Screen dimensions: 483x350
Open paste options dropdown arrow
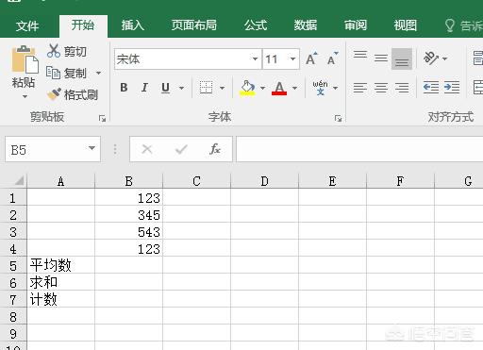25,96
